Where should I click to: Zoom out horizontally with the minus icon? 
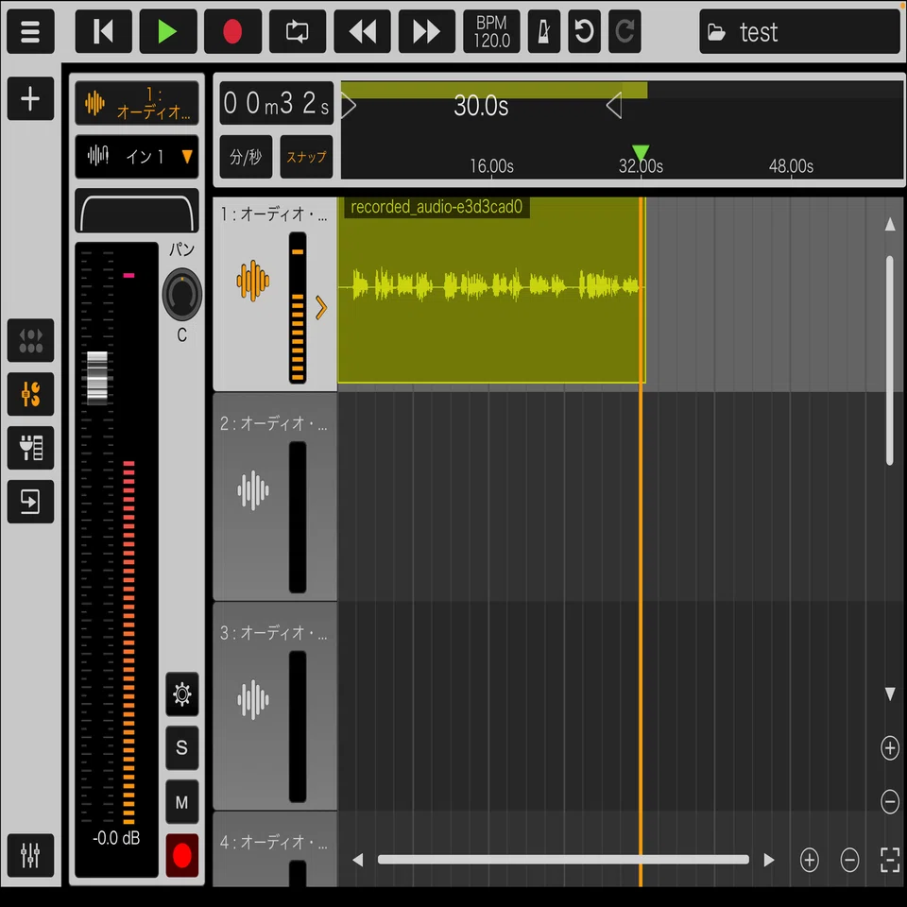849,860
